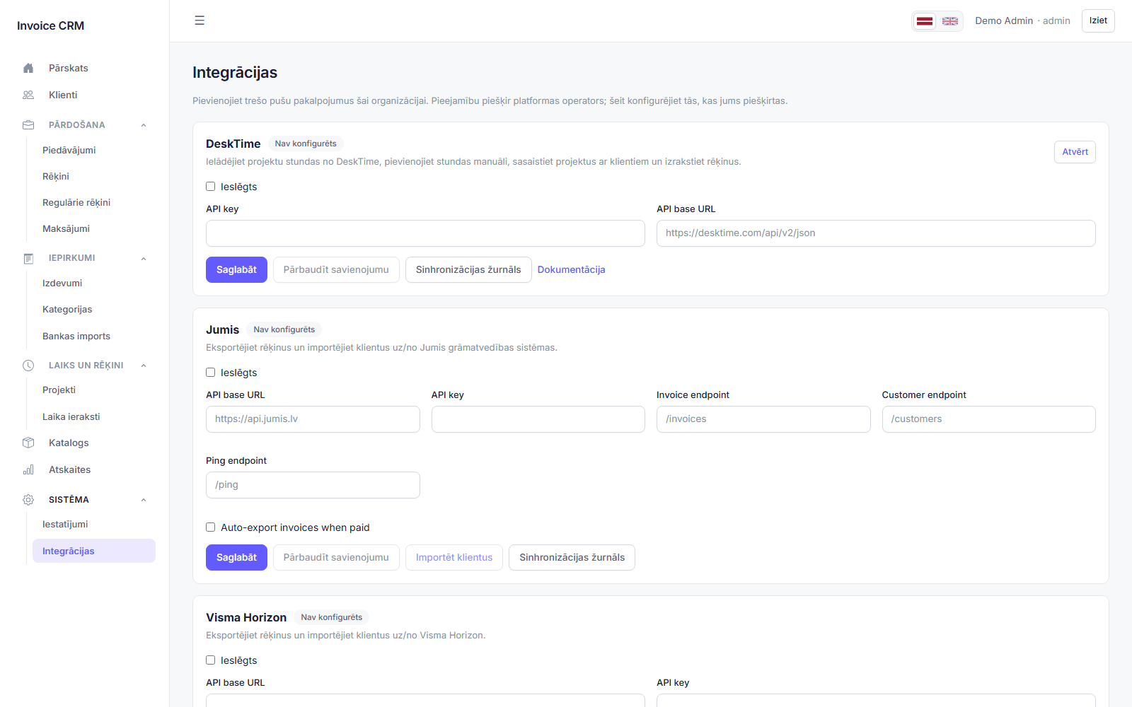Image resolution: width=1132 pixels, height=707 pixels.
Task: Click the Demo Admin user label
Action: [1004, 21]
